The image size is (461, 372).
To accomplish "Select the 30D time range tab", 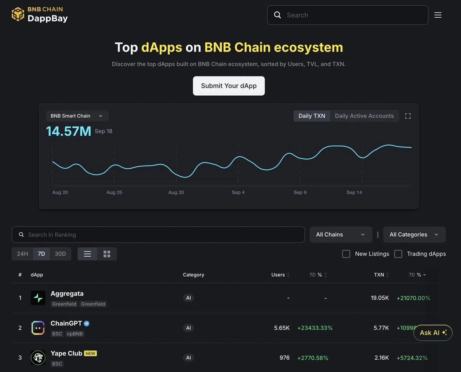I will tap(60, 254).
